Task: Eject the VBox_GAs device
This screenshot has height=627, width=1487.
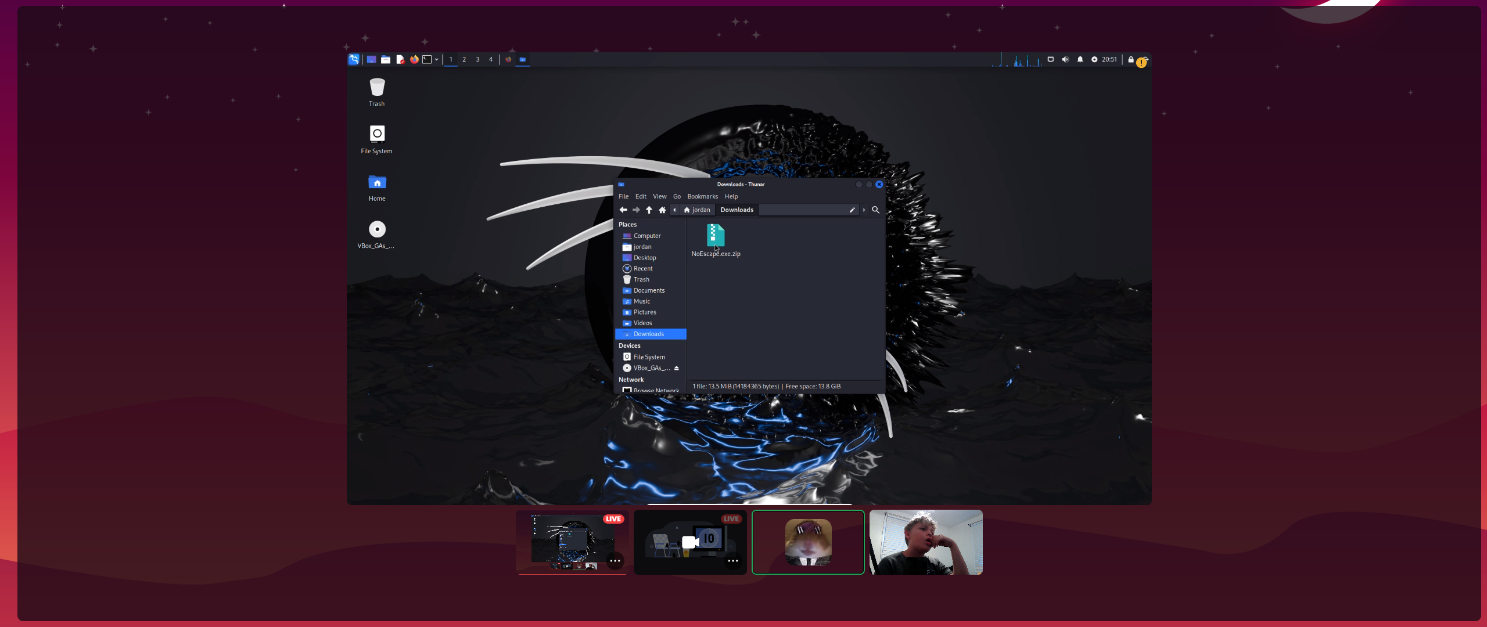Action: point(676,368)
